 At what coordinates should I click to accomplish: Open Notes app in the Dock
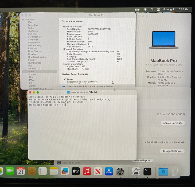click(x=54, y=171)
